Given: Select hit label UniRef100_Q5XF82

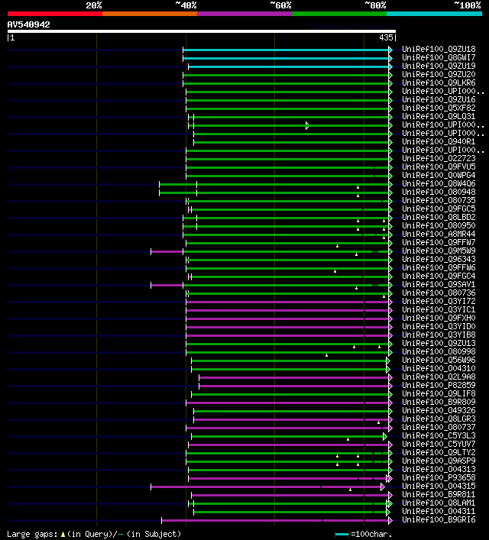Looking at the screenshot, I should (439, 108).
